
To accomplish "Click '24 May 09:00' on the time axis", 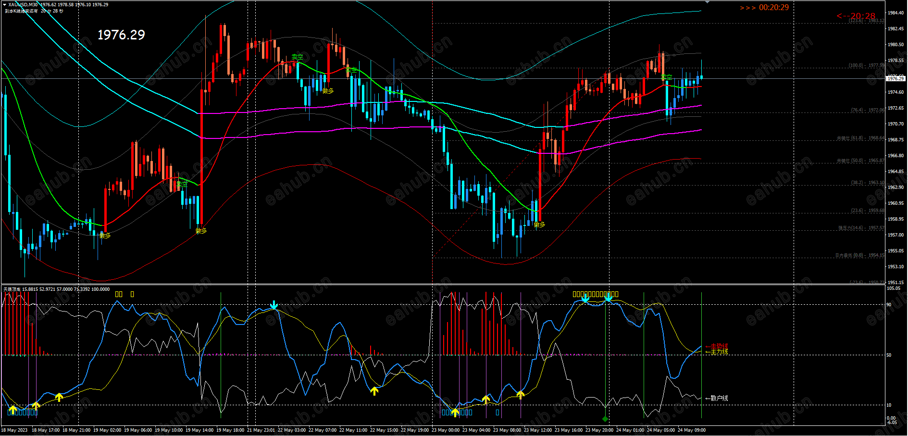I will coord(692,430).
